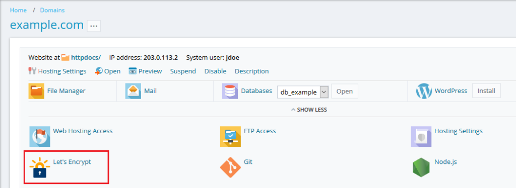
Task: Open the FTP Access text link
Action: 260,131
